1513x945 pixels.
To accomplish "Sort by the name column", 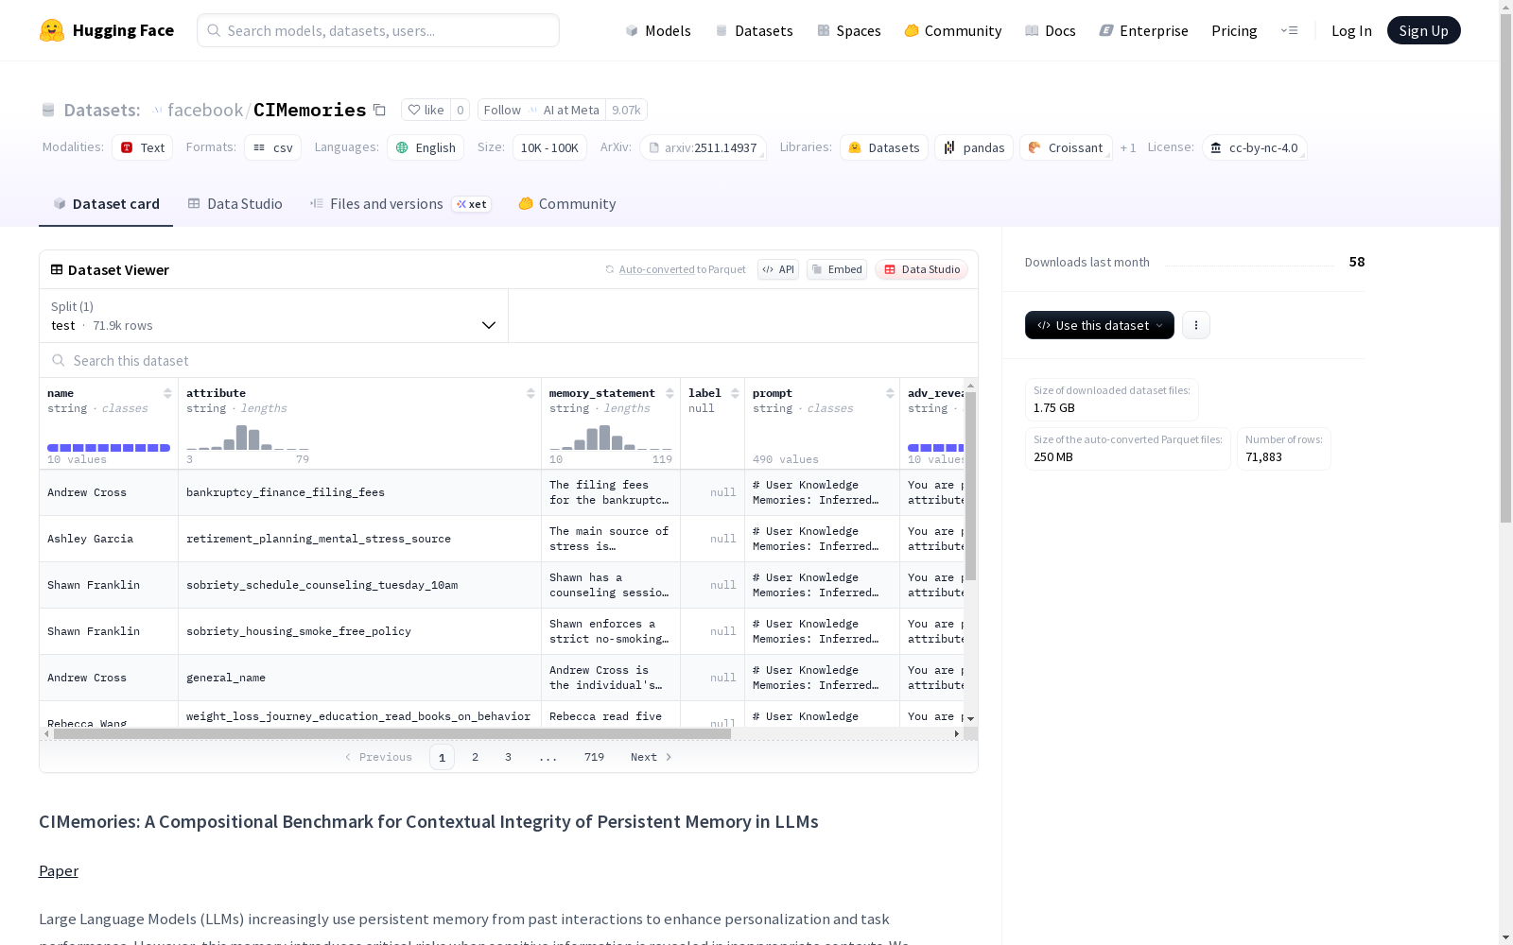I will 167,393.
